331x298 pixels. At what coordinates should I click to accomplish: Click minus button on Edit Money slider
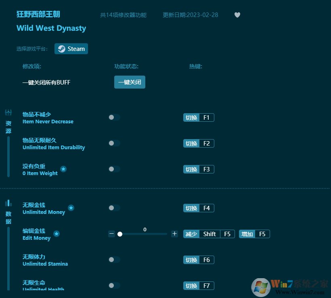click(x=112, y=234)
